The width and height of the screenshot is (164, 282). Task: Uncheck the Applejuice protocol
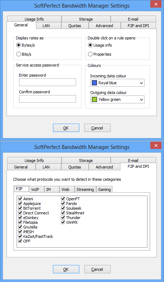pyautogui.click(x=20, y=204)
